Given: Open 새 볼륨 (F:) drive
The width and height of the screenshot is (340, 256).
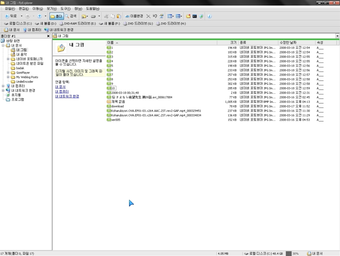Looking at the screenshot, I should [109, 24].
